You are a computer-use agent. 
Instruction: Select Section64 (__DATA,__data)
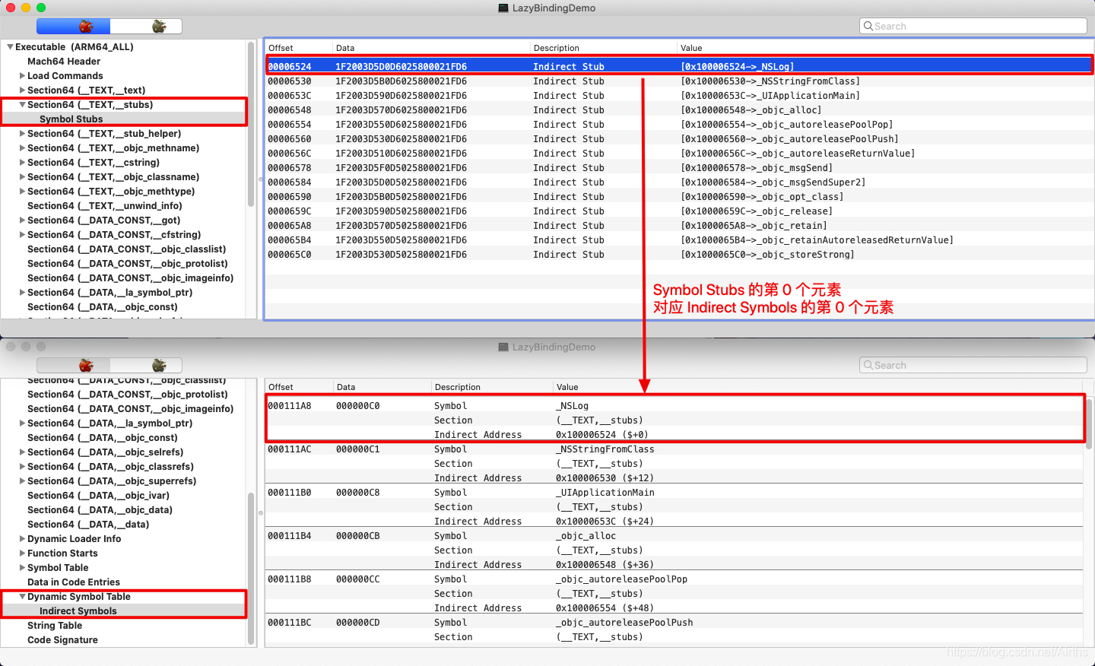(88, 525)
